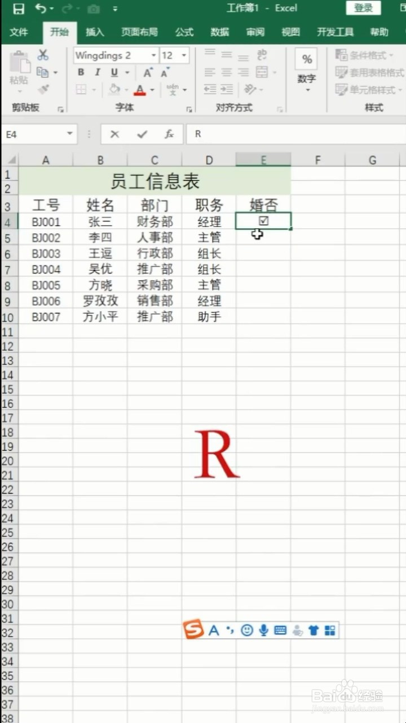This screenshot has height=723, width=406.
Task: Click the 登录 sign-in button
Action: (x=363, y=8)
